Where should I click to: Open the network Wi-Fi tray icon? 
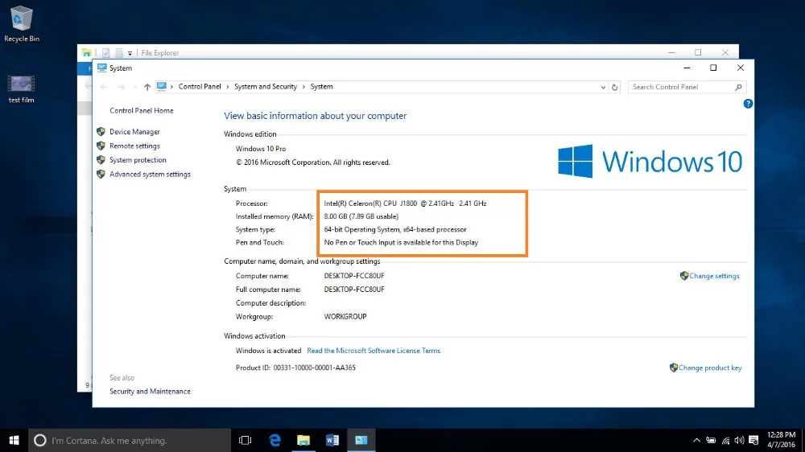[x=725, y=440]
